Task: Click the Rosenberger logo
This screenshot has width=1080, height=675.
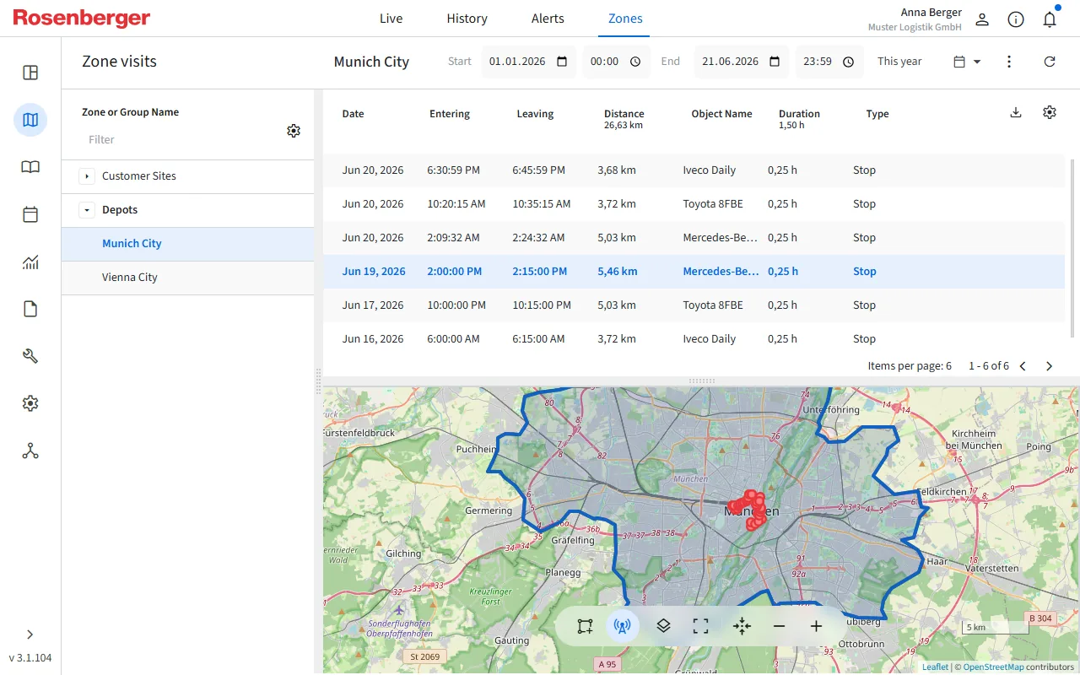Action: (82, 19)
